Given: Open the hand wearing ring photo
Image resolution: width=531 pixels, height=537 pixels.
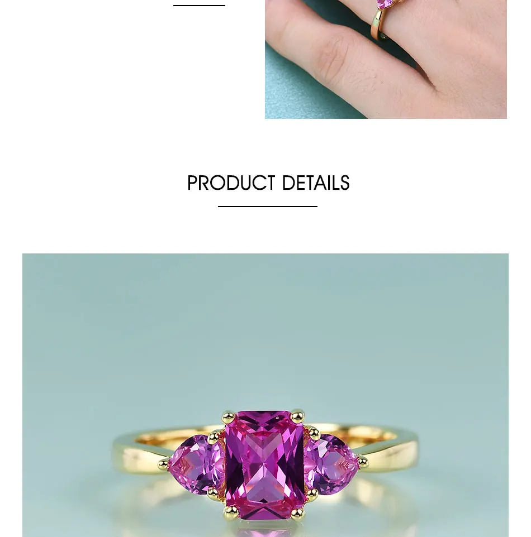Looking at the screenshot, I should (x=386, y=59).
